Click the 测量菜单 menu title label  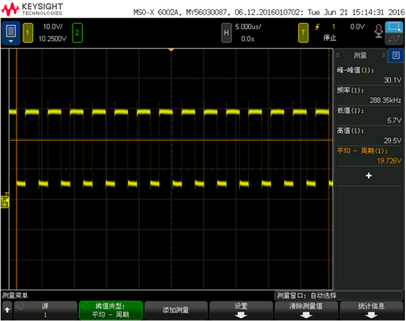point(15,296)
